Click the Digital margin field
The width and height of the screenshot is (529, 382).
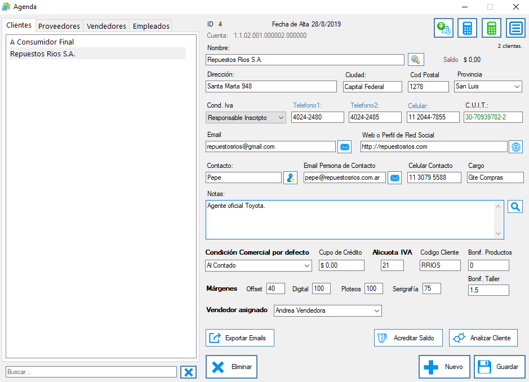(321, 288)
